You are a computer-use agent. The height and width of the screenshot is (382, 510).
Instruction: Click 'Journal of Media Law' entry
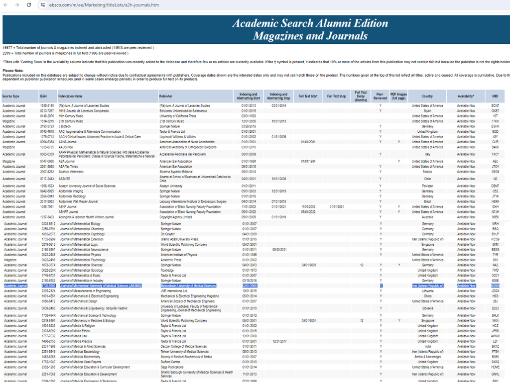pyautogui.click(x=74, y=336)
